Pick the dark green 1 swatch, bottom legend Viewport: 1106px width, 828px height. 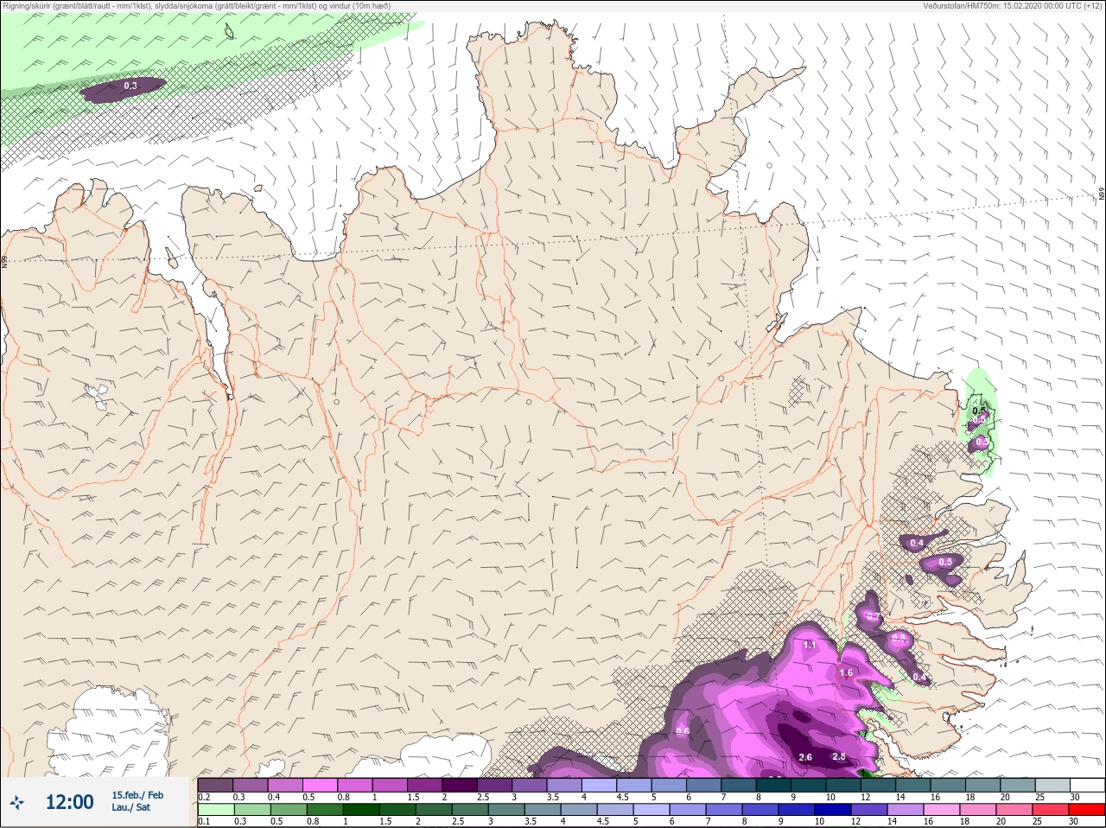pyautogui.click(x=361, y=811)
